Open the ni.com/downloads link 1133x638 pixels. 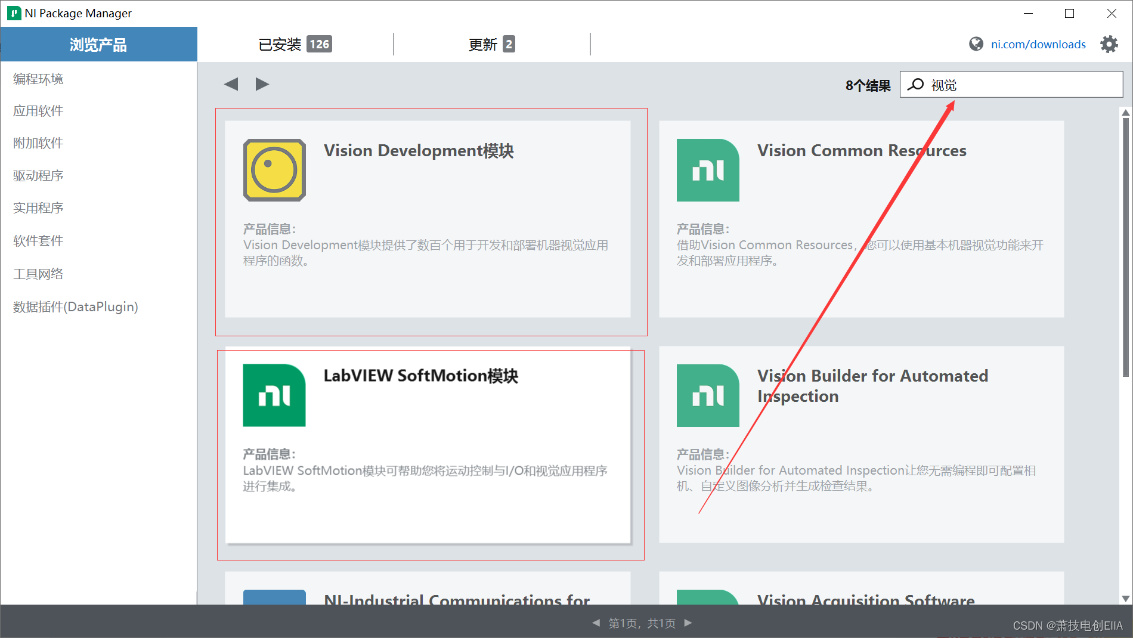1038,45
